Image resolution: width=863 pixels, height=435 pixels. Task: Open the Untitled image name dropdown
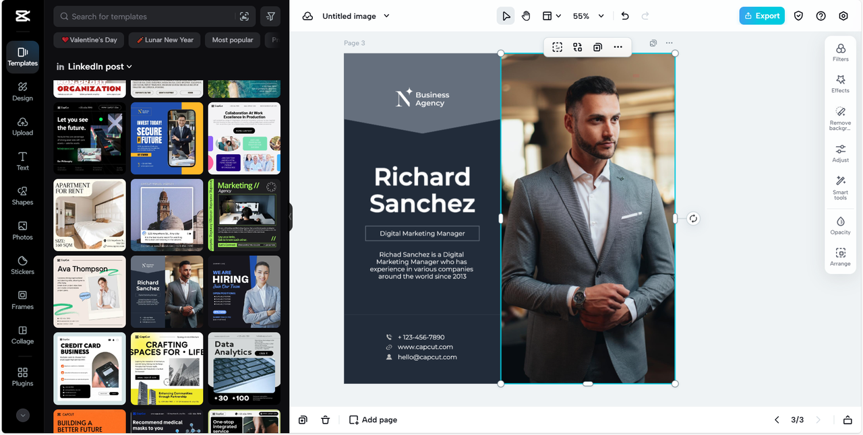(x=356, y=16)
